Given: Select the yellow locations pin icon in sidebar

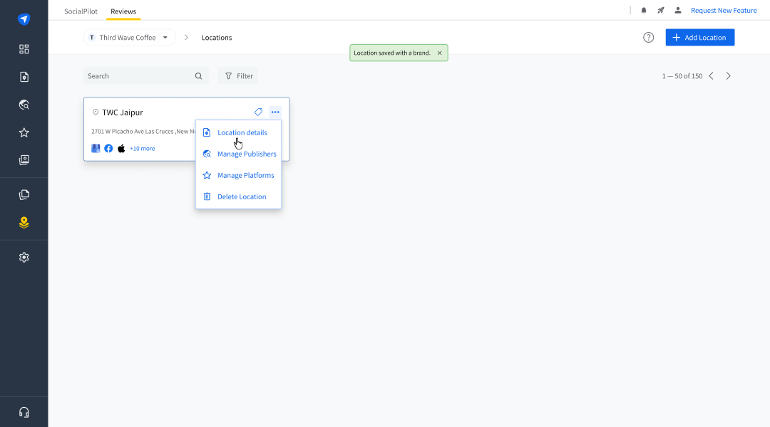Looking at the screenshot, I should pyautogui.click(x=24, y=223).
